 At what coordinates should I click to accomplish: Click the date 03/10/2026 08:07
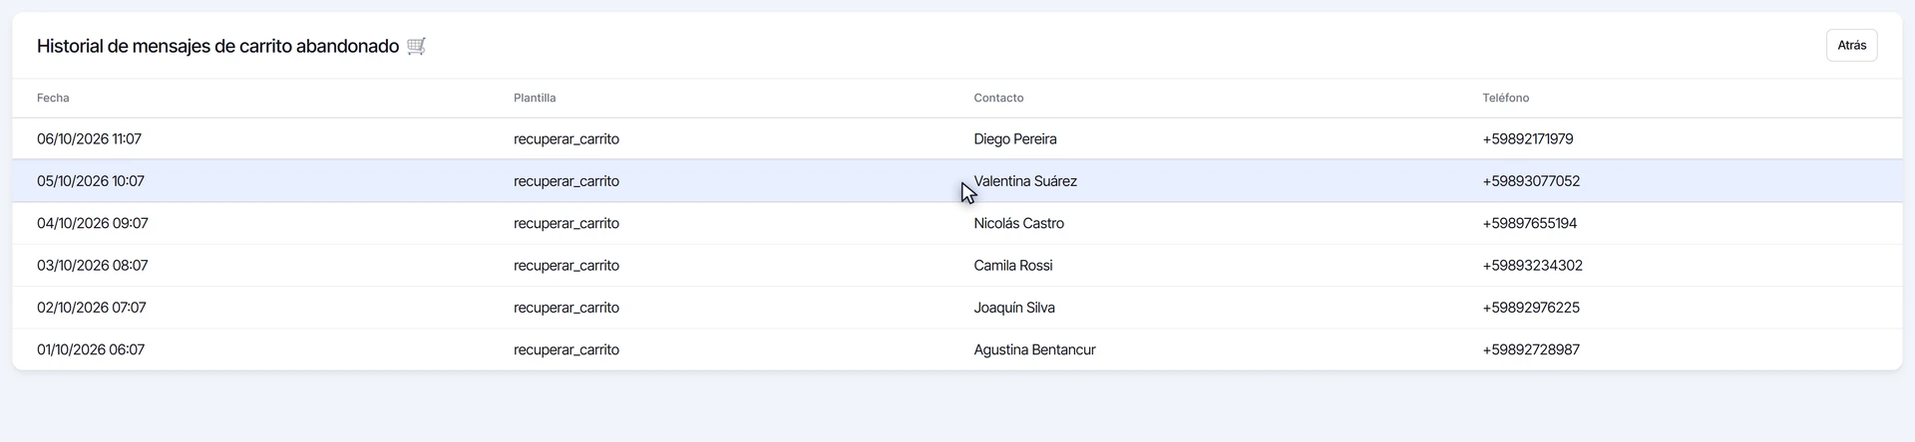click(93, 266)
